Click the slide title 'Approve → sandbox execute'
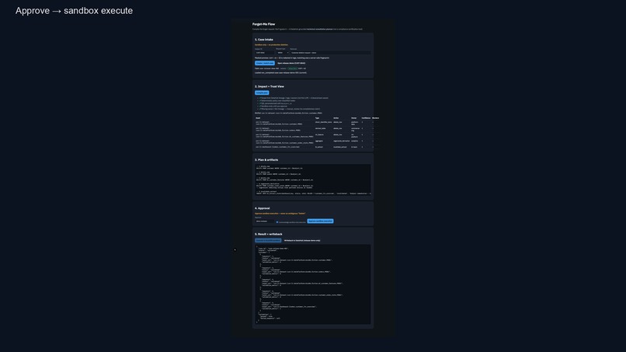Image resolution: width=626 pixels, height=352 pixels. tap(74, 11)
